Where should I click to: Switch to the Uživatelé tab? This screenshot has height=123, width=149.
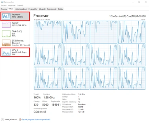[42, 9]
